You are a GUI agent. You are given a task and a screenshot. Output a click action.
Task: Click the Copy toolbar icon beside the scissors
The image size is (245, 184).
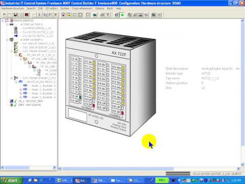(x=45, y=15)
